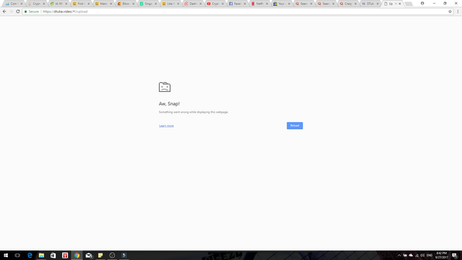Click the Aw, Snap! heading

click(169, 104)
